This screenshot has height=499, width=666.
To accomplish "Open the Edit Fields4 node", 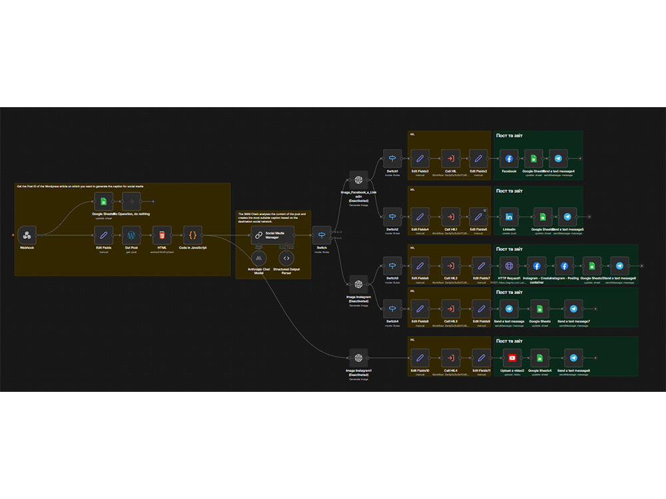I will [420, 217].
